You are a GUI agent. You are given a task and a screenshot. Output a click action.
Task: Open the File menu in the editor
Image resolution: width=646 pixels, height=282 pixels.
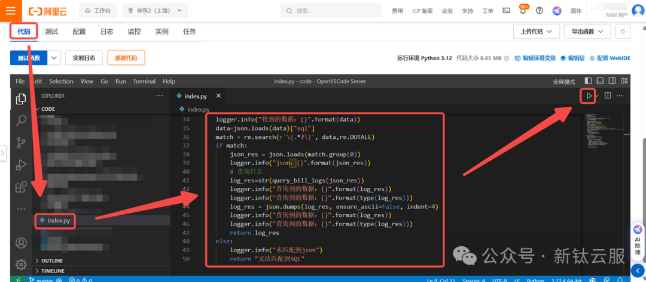20,81
